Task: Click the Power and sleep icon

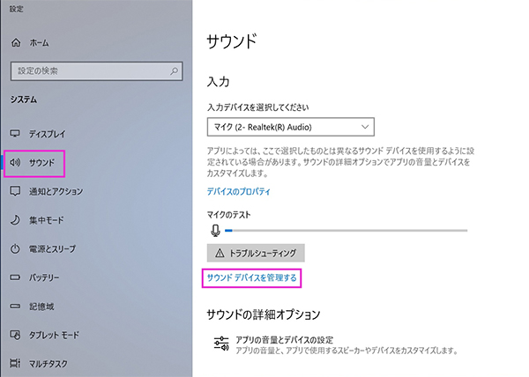Action: tap(14, 248)
